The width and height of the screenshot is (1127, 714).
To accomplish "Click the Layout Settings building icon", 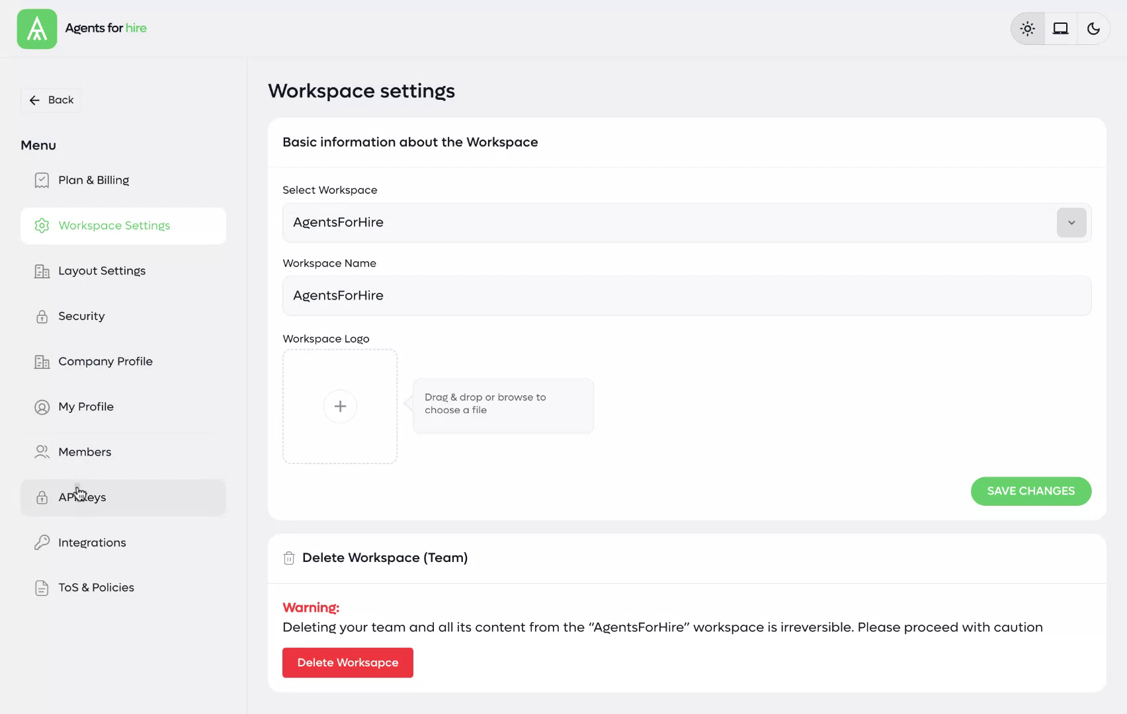I will tap(42, 271).
